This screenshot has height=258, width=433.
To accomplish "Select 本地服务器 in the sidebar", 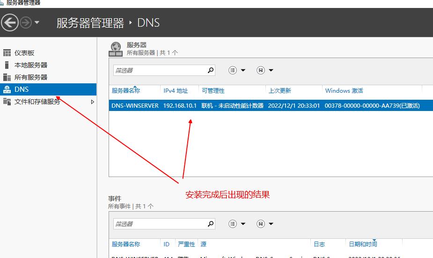I will click(31, 65).
